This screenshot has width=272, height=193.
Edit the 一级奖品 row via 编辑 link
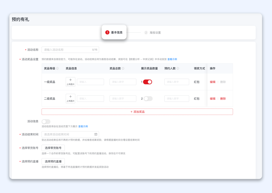(x=212, y=82)
